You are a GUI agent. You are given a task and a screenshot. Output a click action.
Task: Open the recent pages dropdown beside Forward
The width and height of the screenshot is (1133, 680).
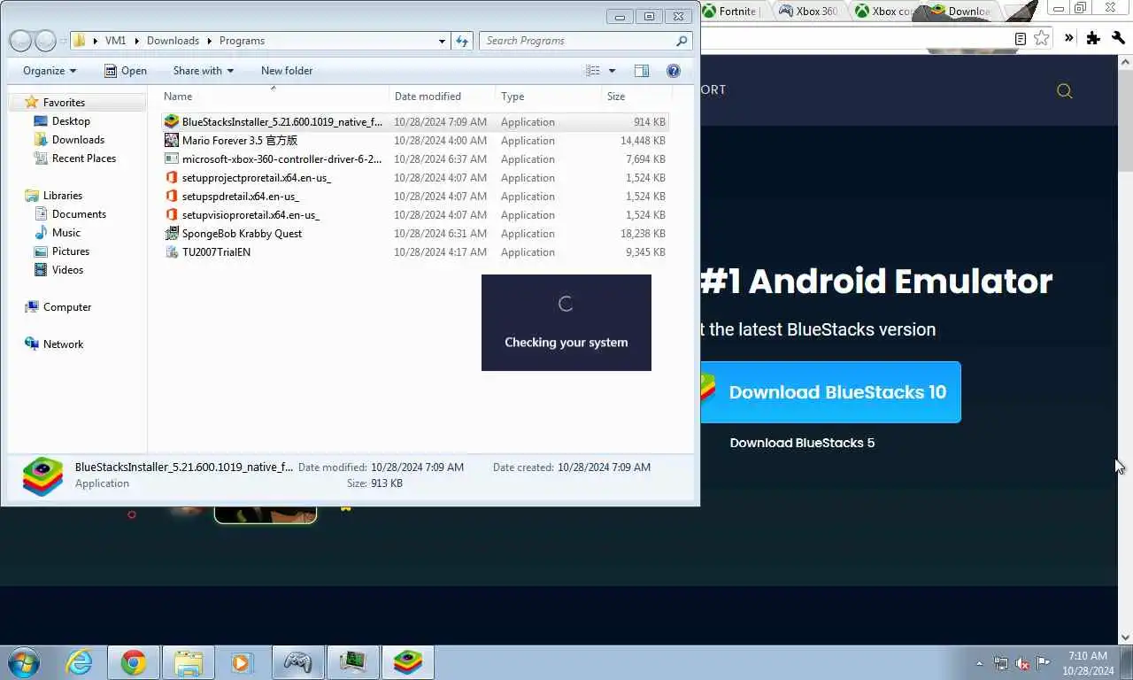click(x=62, y=41)
